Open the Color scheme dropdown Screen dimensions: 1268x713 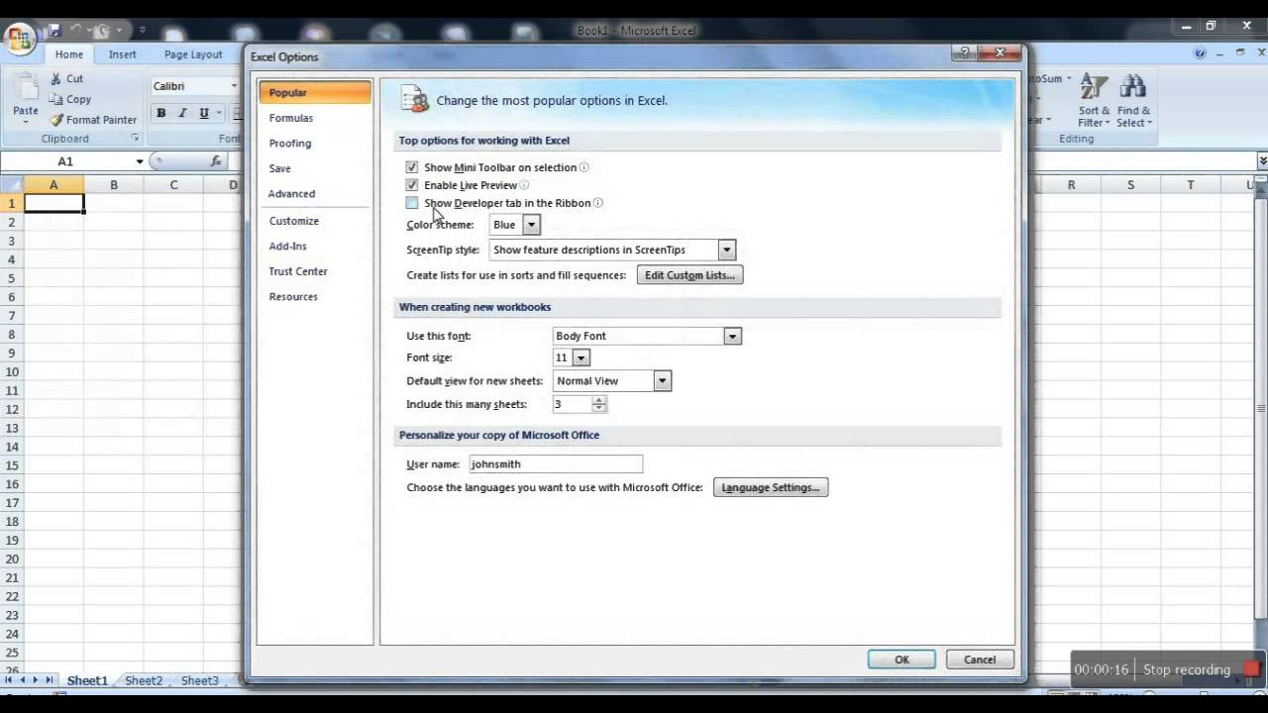pos(531,225)
